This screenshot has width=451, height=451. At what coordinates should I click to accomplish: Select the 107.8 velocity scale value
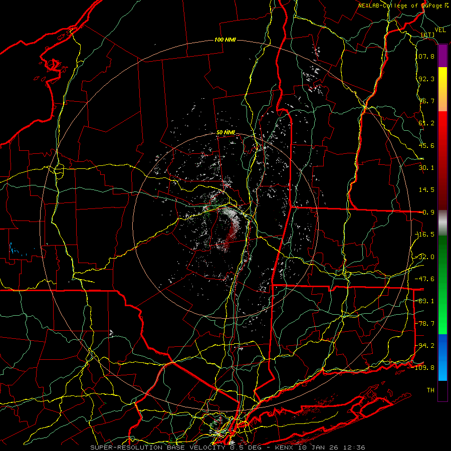pos(425,56)
